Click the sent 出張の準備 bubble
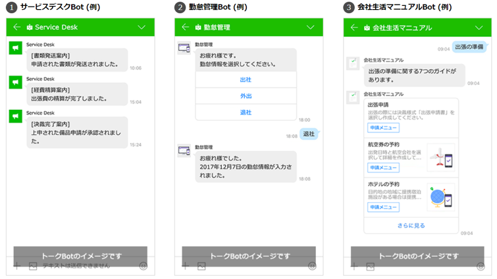 pyautogui.click(x=469, y=47)
